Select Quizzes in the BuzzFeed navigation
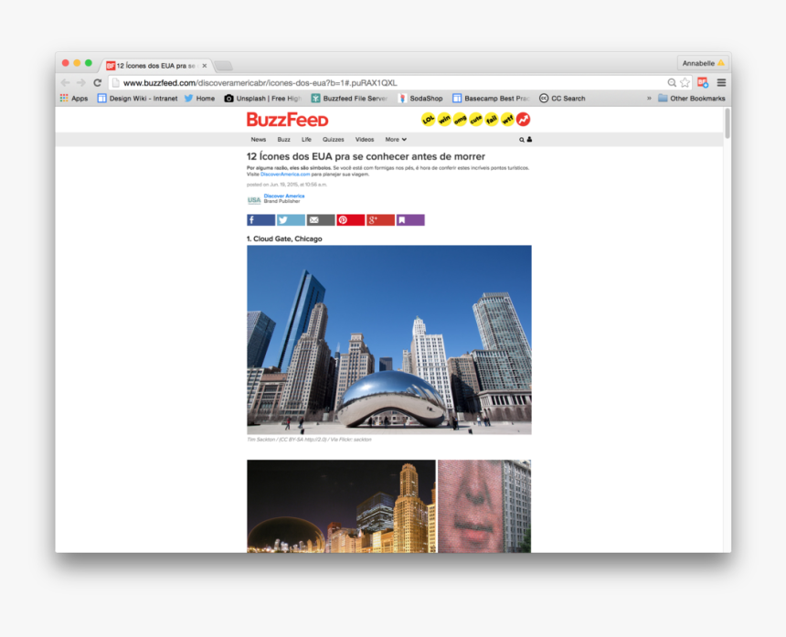This screenshot has height=637, width=786. point(334,139)
